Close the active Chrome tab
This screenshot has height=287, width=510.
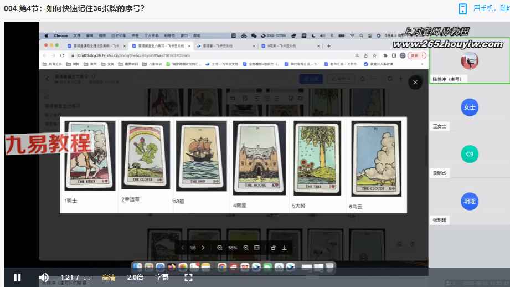189,46
